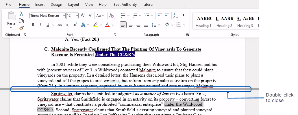Screen dimensions: 298x115
Task: Open Font dialog launcher
Action: pyautogui.click(x=115, y=35)
